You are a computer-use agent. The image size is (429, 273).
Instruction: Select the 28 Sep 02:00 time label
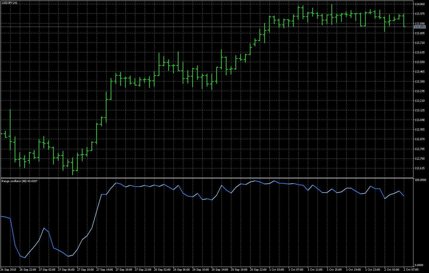click(162, 270)
